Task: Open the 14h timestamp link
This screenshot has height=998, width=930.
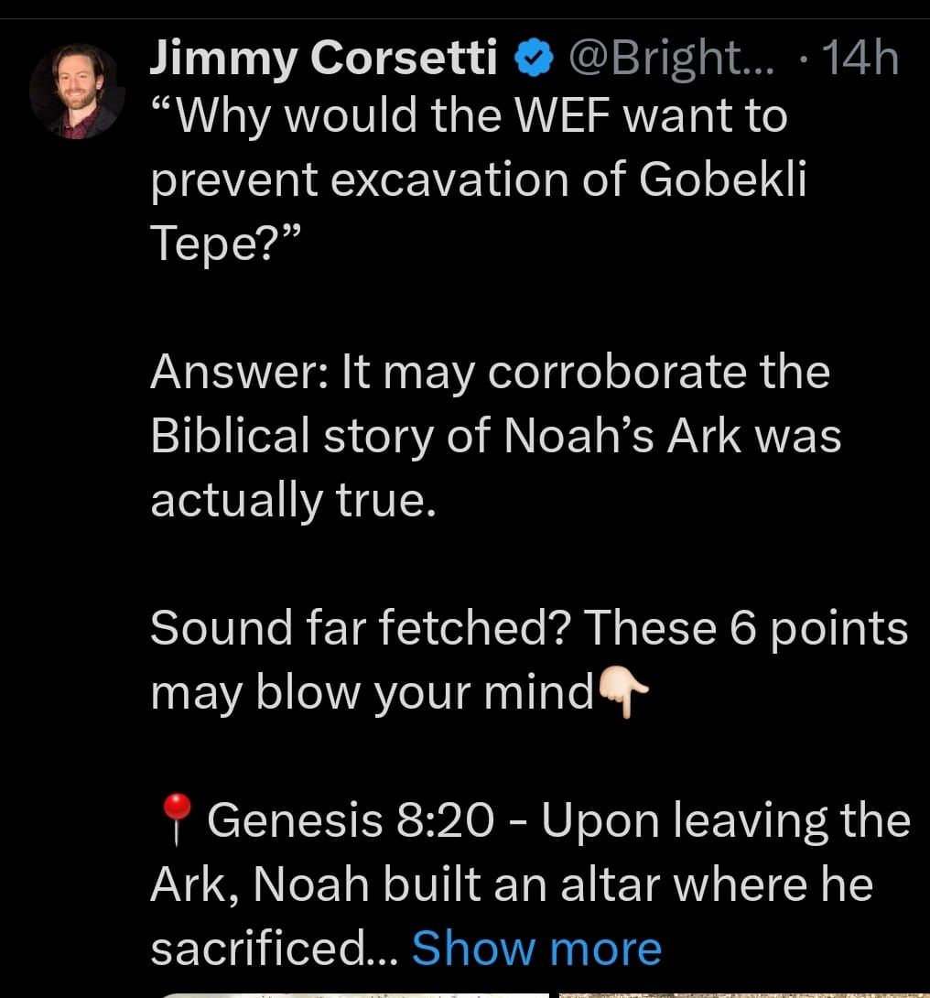Action: pos(860,60)
